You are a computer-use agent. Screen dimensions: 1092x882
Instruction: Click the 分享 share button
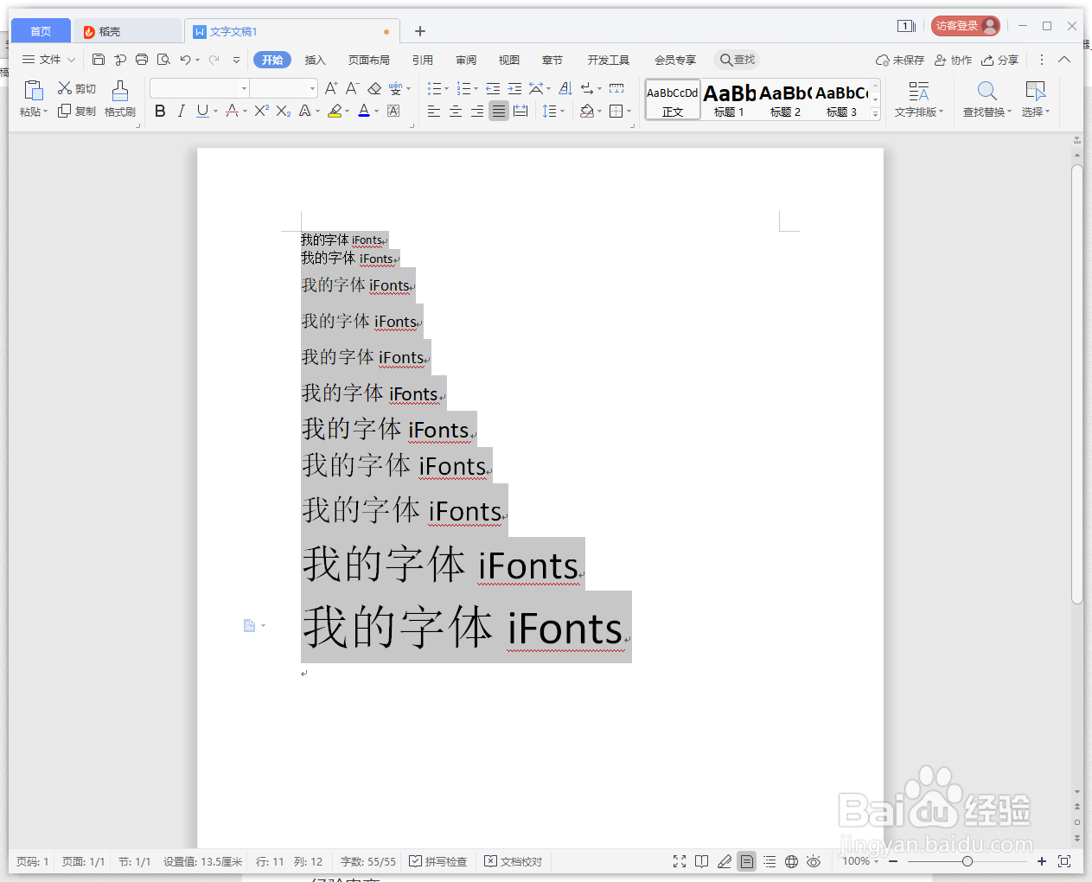click(1000, 60)
